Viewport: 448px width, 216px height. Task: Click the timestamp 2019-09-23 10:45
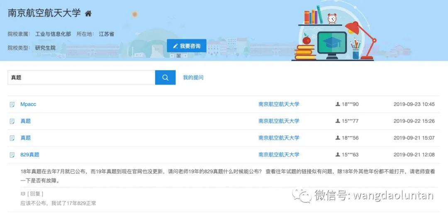pyautogui.click(x=414, y=104)
